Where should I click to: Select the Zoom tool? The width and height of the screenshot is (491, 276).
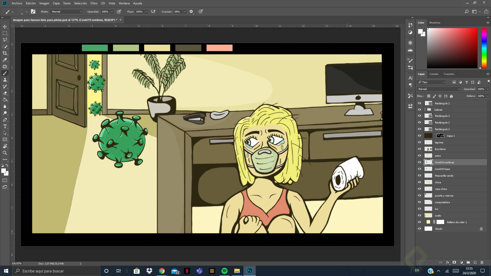tap(5, 153)
